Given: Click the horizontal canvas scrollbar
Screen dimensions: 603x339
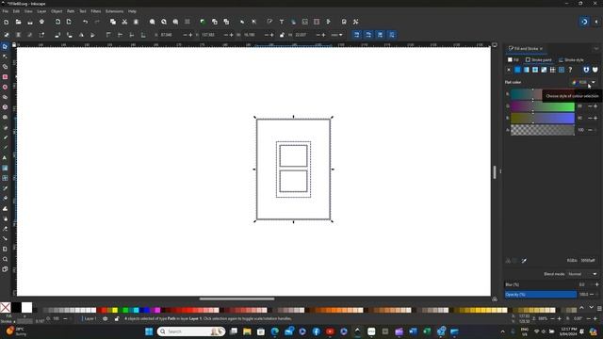Looking at the screenshot, I should pos(236,299).
